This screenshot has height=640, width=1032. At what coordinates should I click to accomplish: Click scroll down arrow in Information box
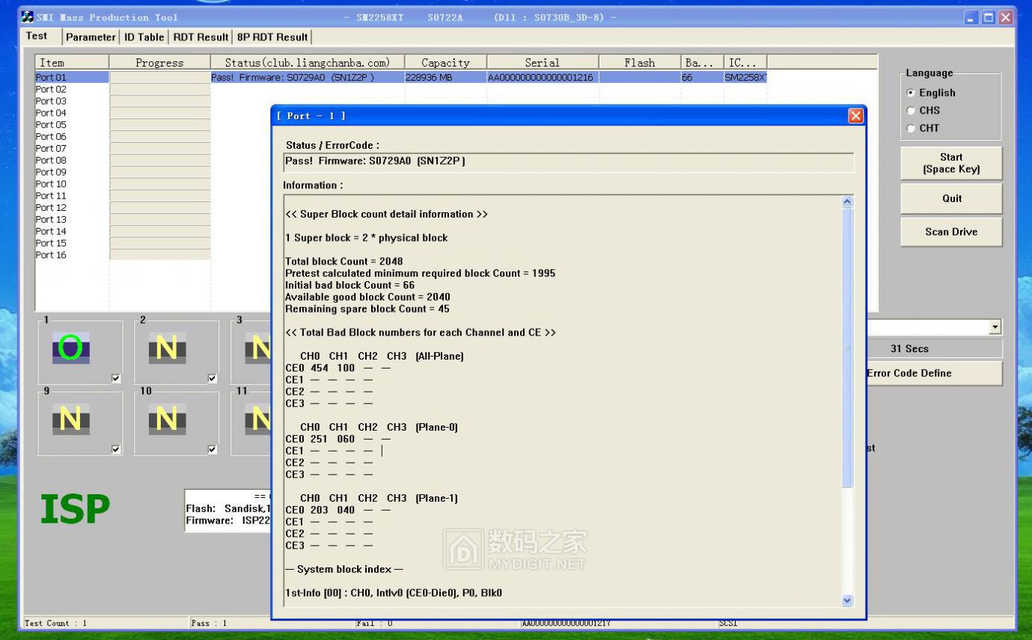847,600
